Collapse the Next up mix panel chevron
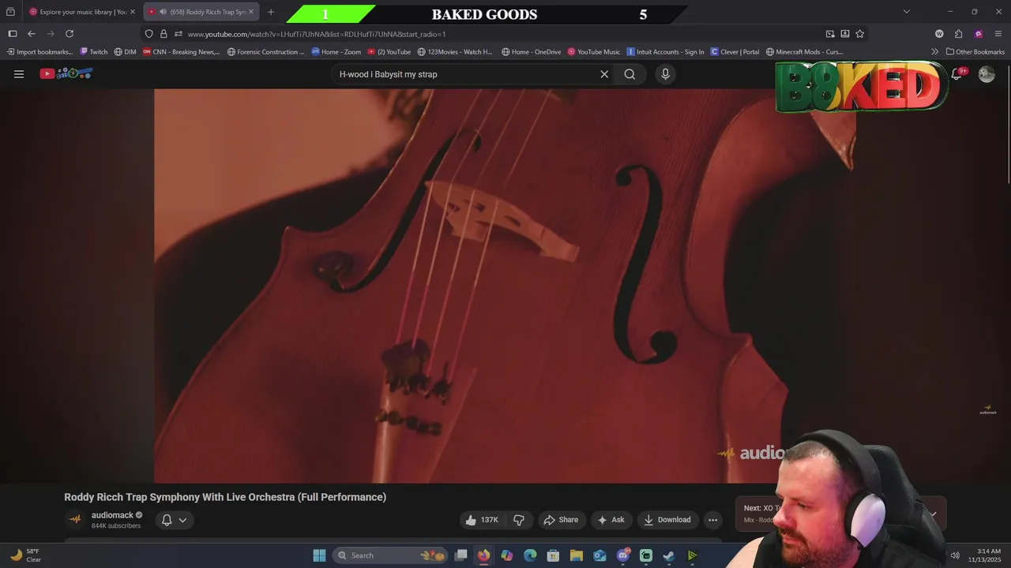1011x568 pixels. 933,514
